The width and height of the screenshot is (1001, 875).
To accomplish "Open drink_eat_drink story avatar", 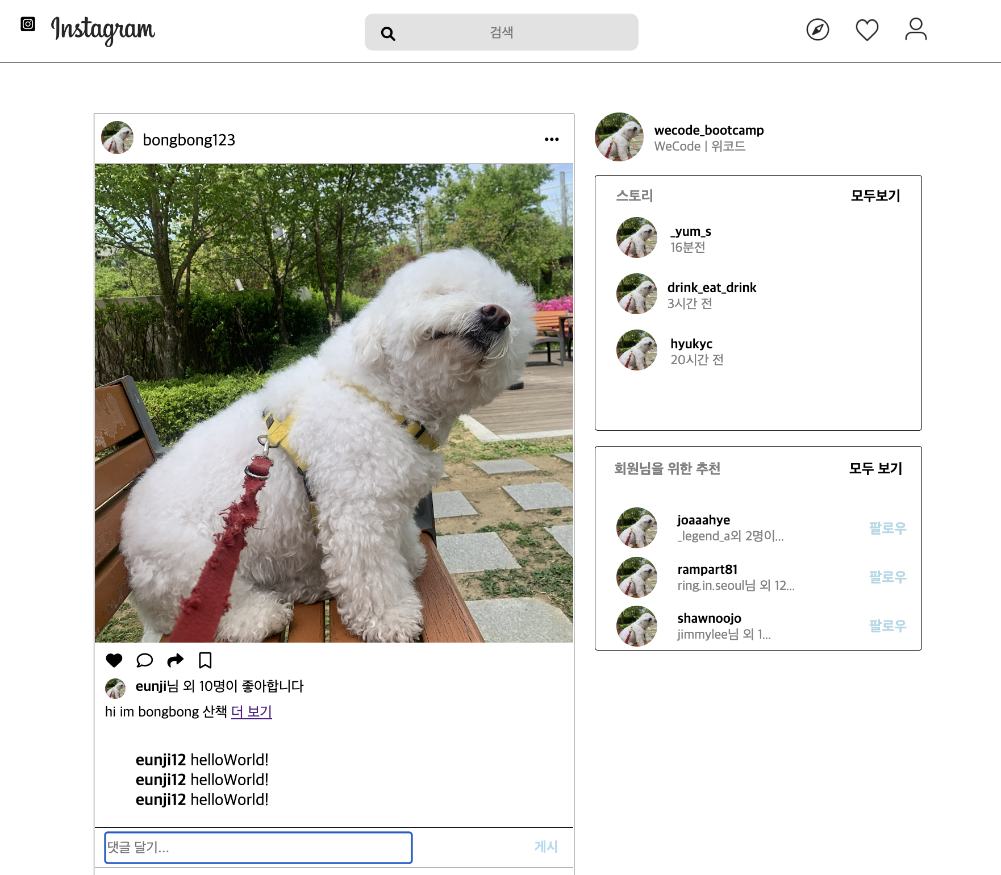I will click(x=637, y=294).
